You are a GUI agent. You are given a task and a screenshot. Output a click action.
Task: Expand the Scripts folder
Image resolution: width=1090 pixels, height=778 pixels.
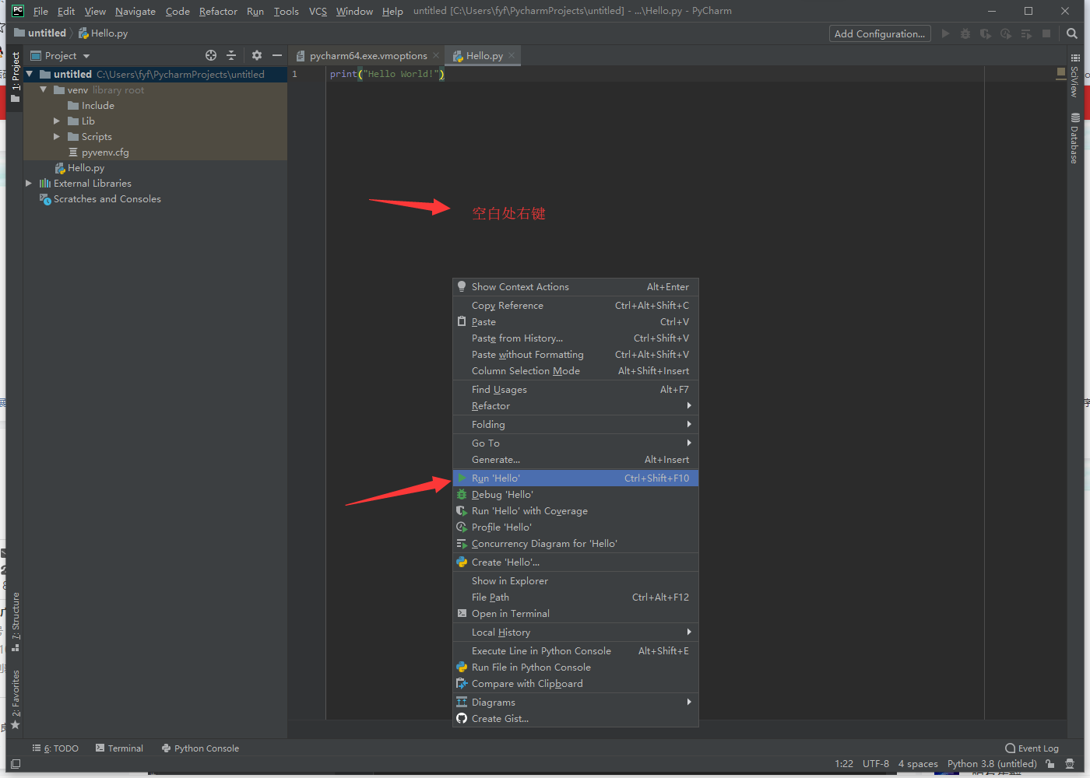coord(57,136)
